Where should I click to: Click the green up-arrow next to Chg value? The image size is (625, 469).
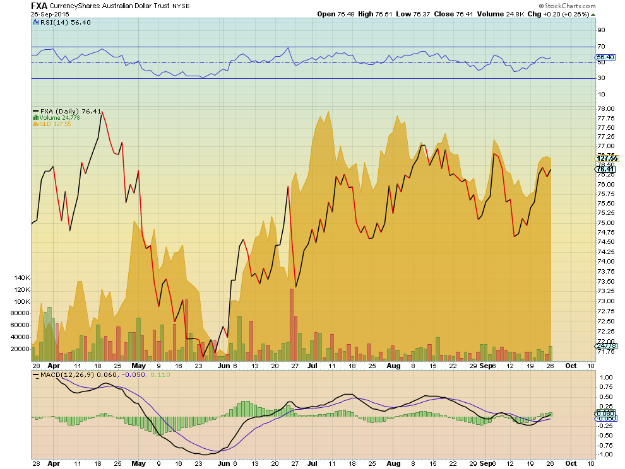(593, 14)
